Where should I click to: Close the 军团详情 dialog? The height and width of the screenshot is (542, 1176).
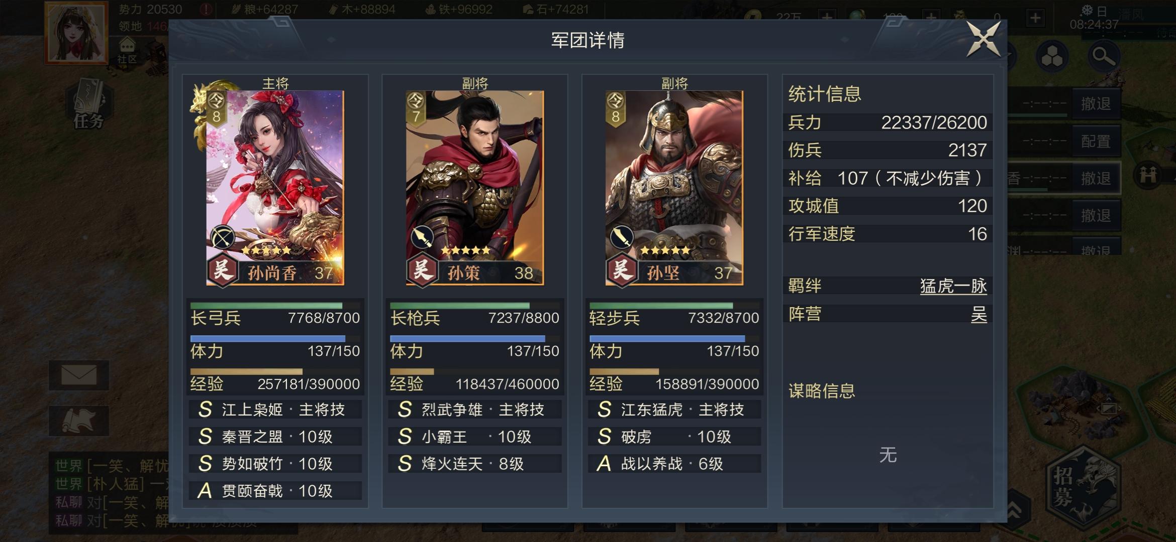pos(984,39)
